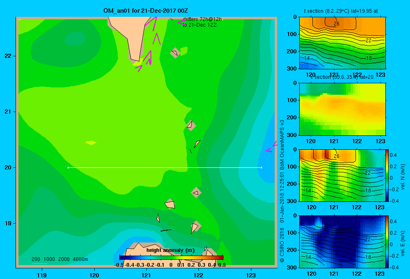Click the -0.5 tick on height anomaly color bar

(119, 265)
